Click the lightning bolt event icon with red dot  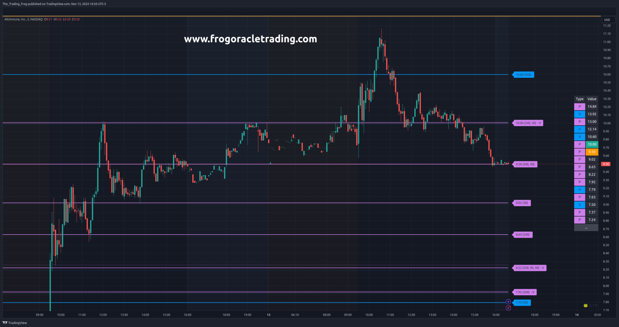(x=508, y=308)
